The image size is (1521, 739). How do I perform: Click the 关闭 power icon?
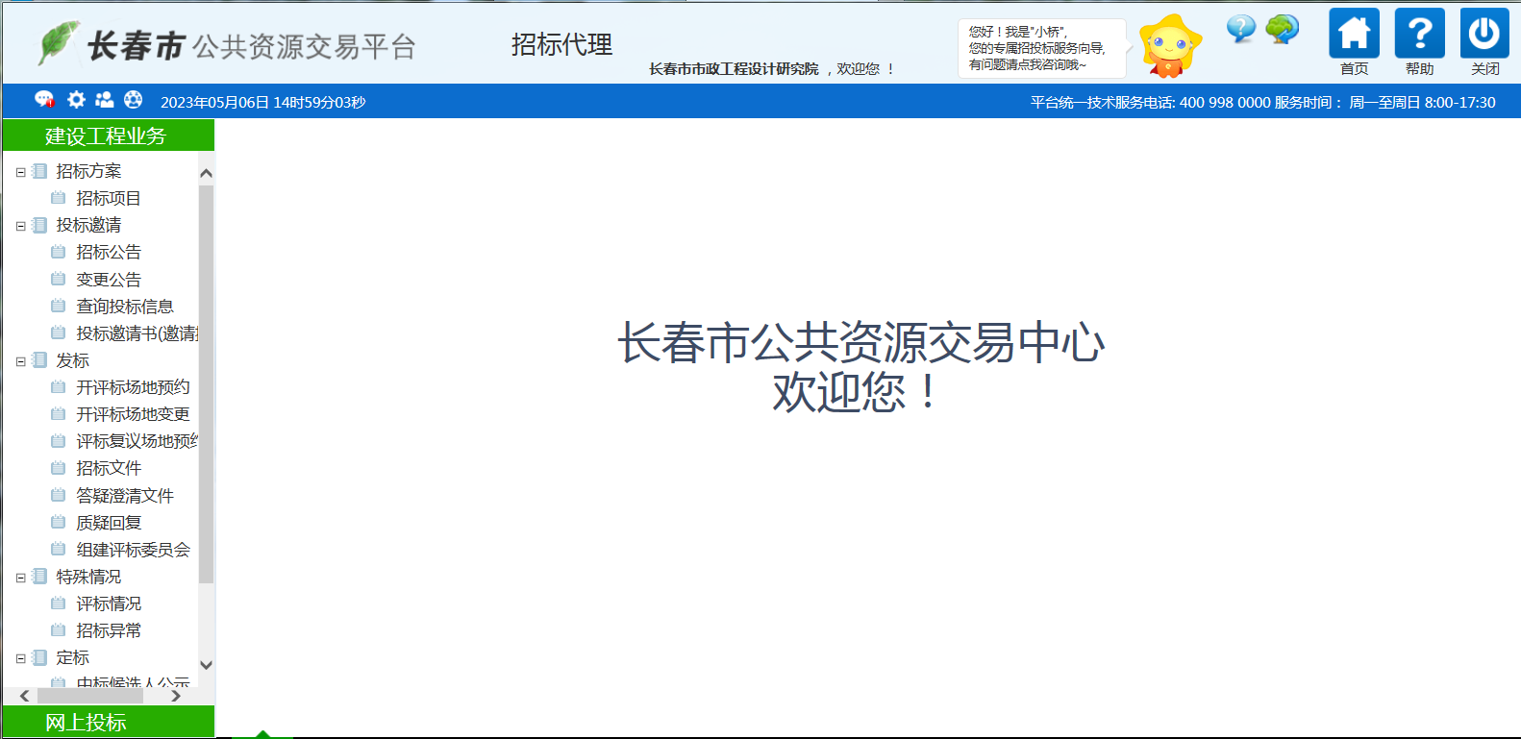click(1484, 35)
